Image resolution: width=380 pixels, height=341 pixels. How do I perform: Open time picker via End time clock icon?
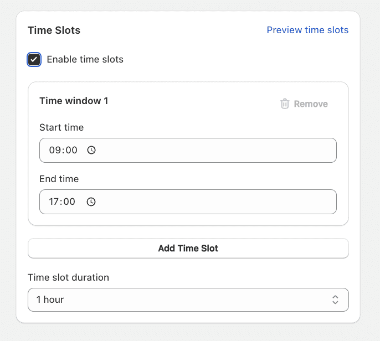click(91, 202)
